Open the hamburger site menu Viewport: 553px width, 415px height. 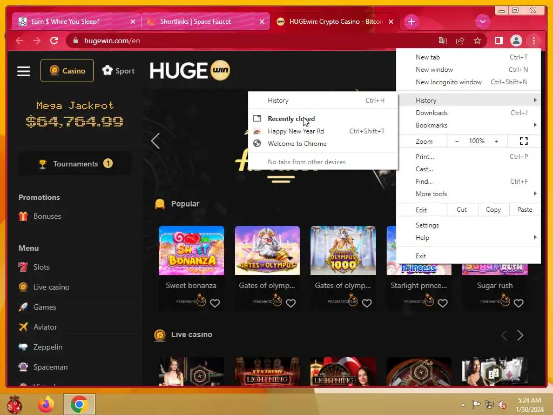pyautogui.click(x=24, y=71)
